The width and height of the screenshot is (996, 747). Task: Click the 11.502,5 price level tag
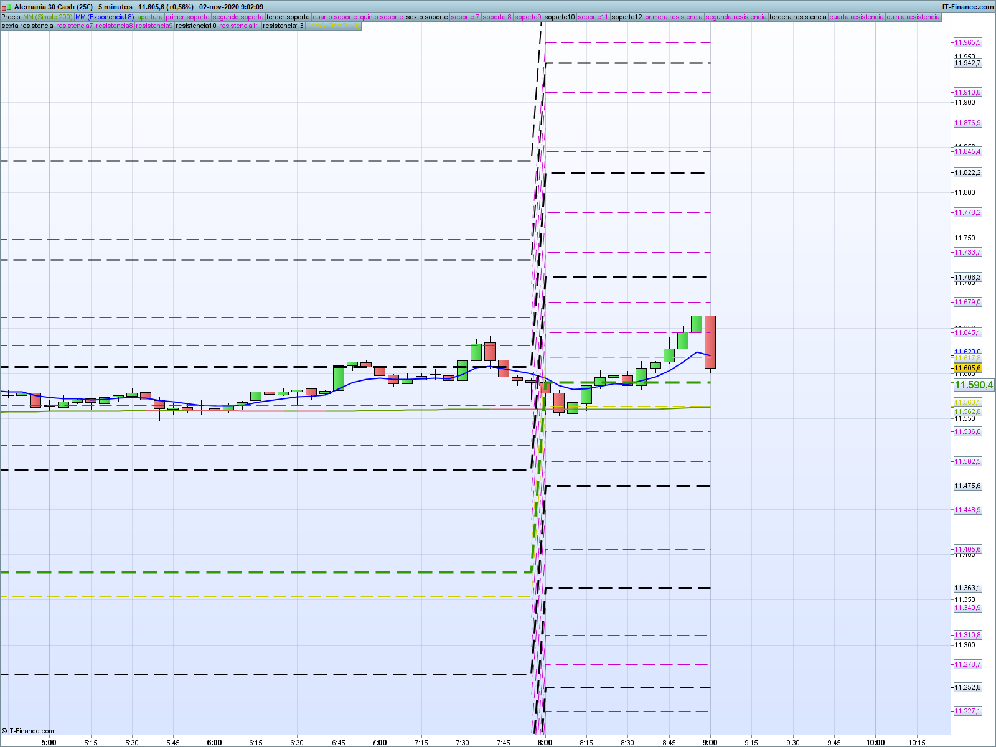pos(968,461)
